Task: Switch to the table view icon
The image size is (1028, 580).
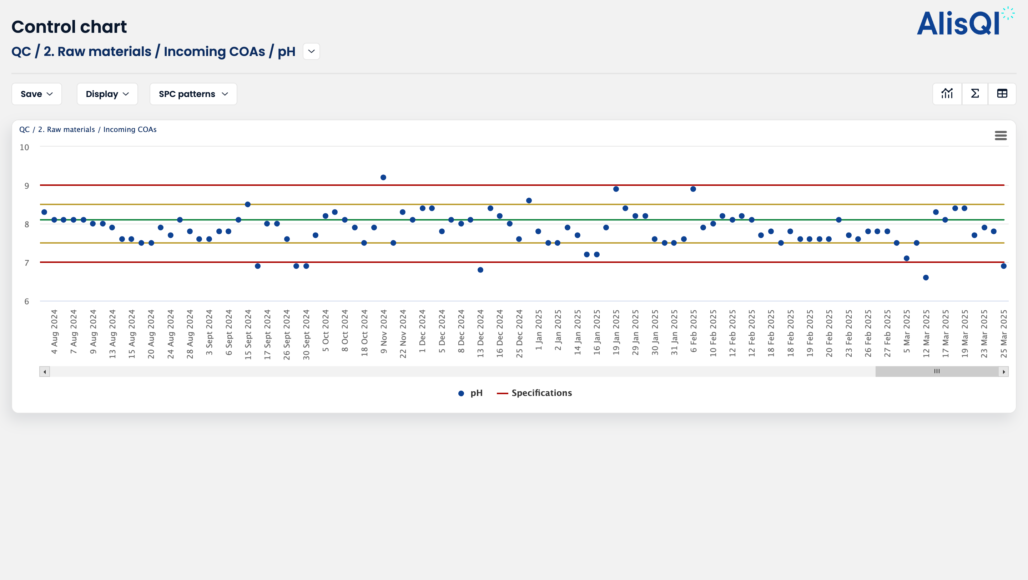Action: point(1002,94)
